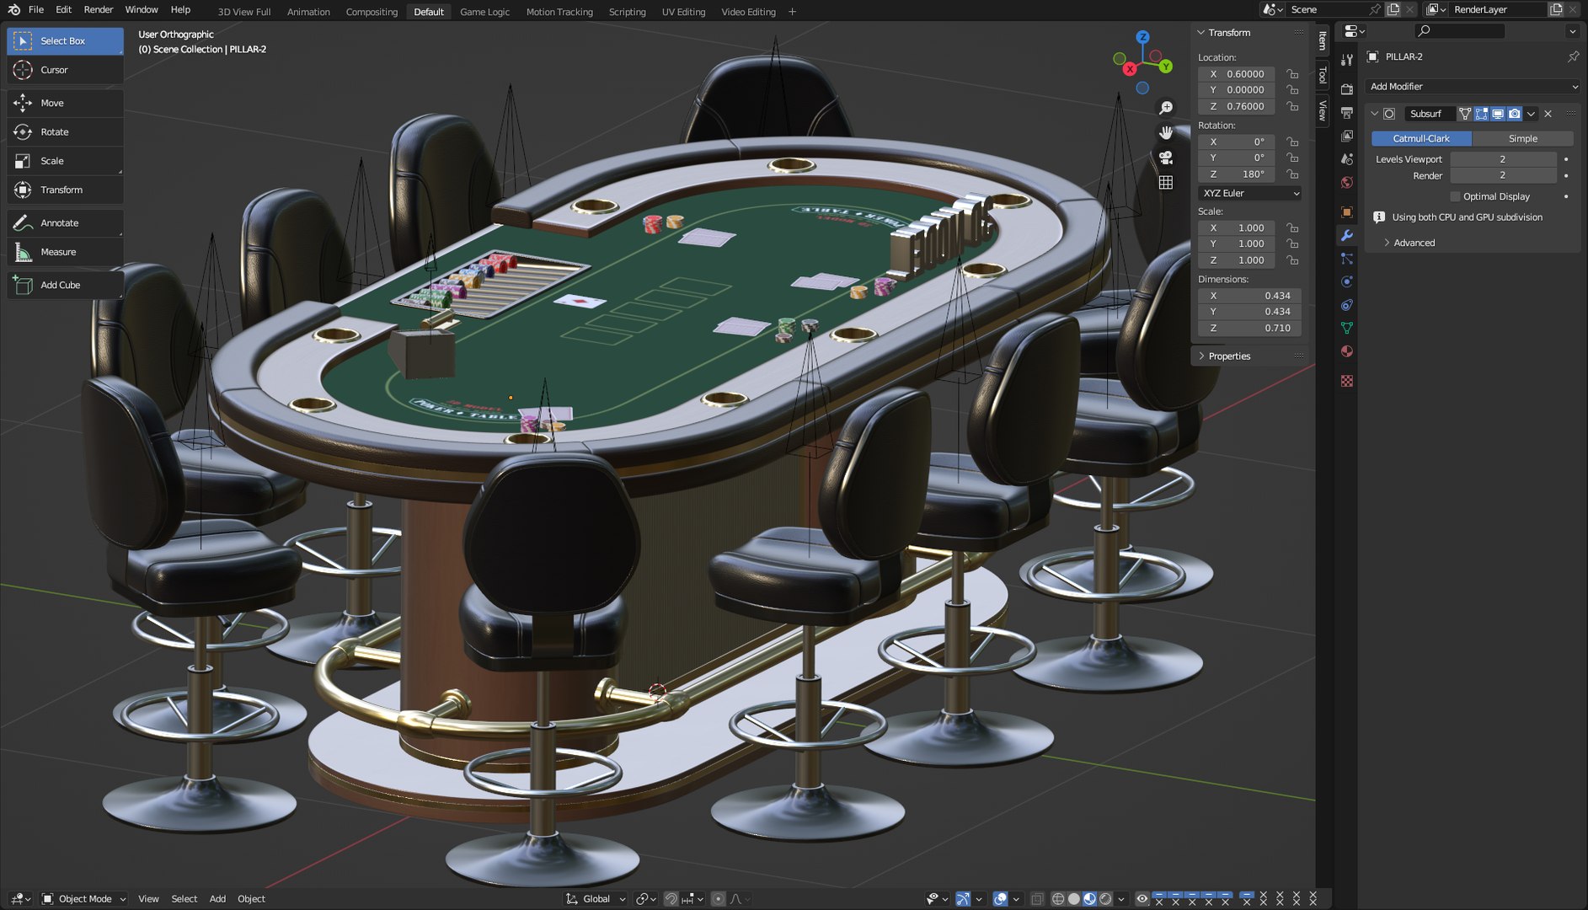Click the zoom magnifier viewport icon
Viewport: 1588px width, 910px height.
[1166, 108]
